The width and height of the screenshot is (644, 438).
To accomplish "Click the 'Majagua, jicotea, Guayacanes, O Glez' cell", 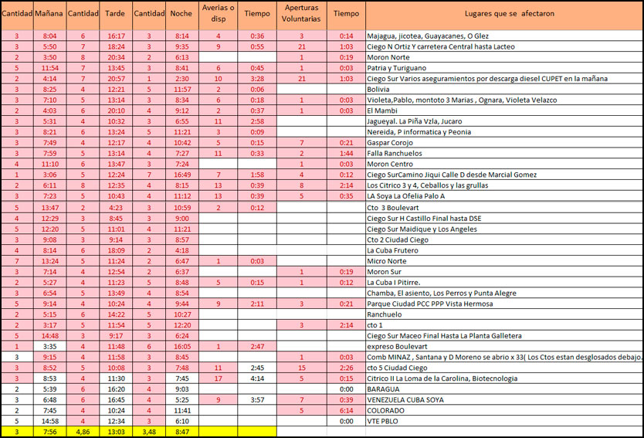I will click(504, 36).
